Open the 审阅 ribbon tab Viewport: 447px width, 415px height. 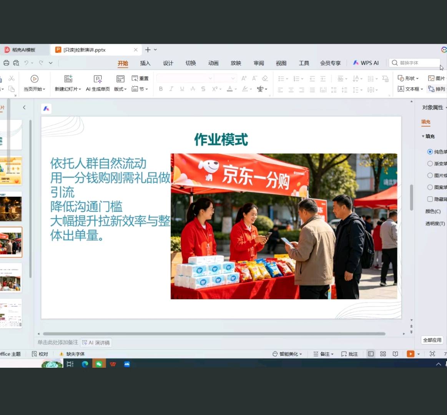coord(259,63)
